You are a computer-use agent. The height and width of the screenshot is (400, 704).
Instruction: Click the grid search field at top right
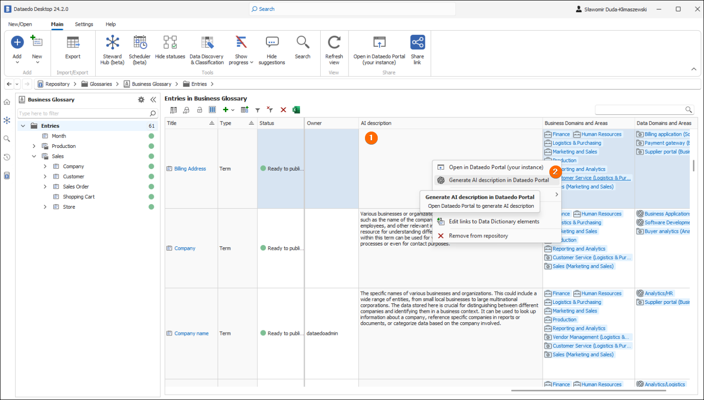[644, 110]
